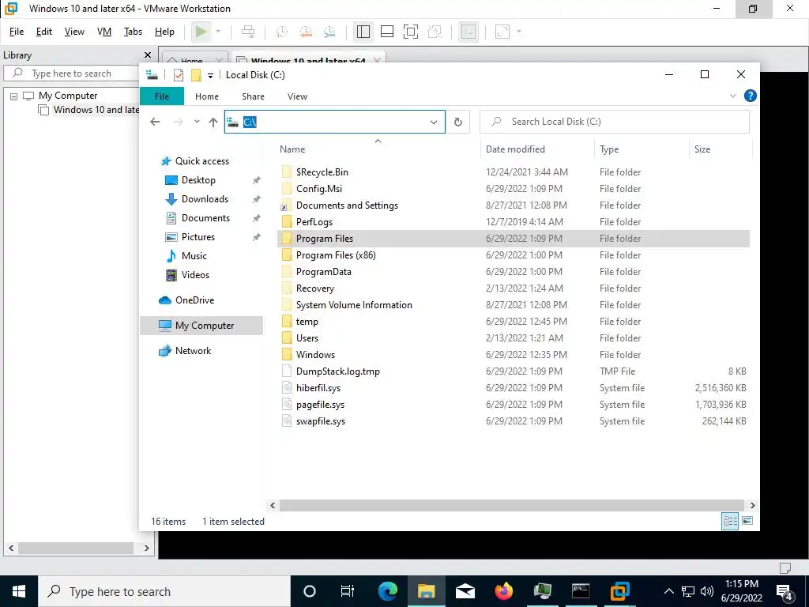The width and height of the screenshot is (809, 607).
Task: Open the power options dropdown arrow
Action: 218,32
